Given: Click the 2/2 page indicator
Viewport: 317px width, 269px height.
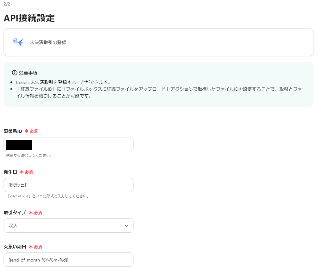Looking at the screenshot, I should [x=6, y=5].
